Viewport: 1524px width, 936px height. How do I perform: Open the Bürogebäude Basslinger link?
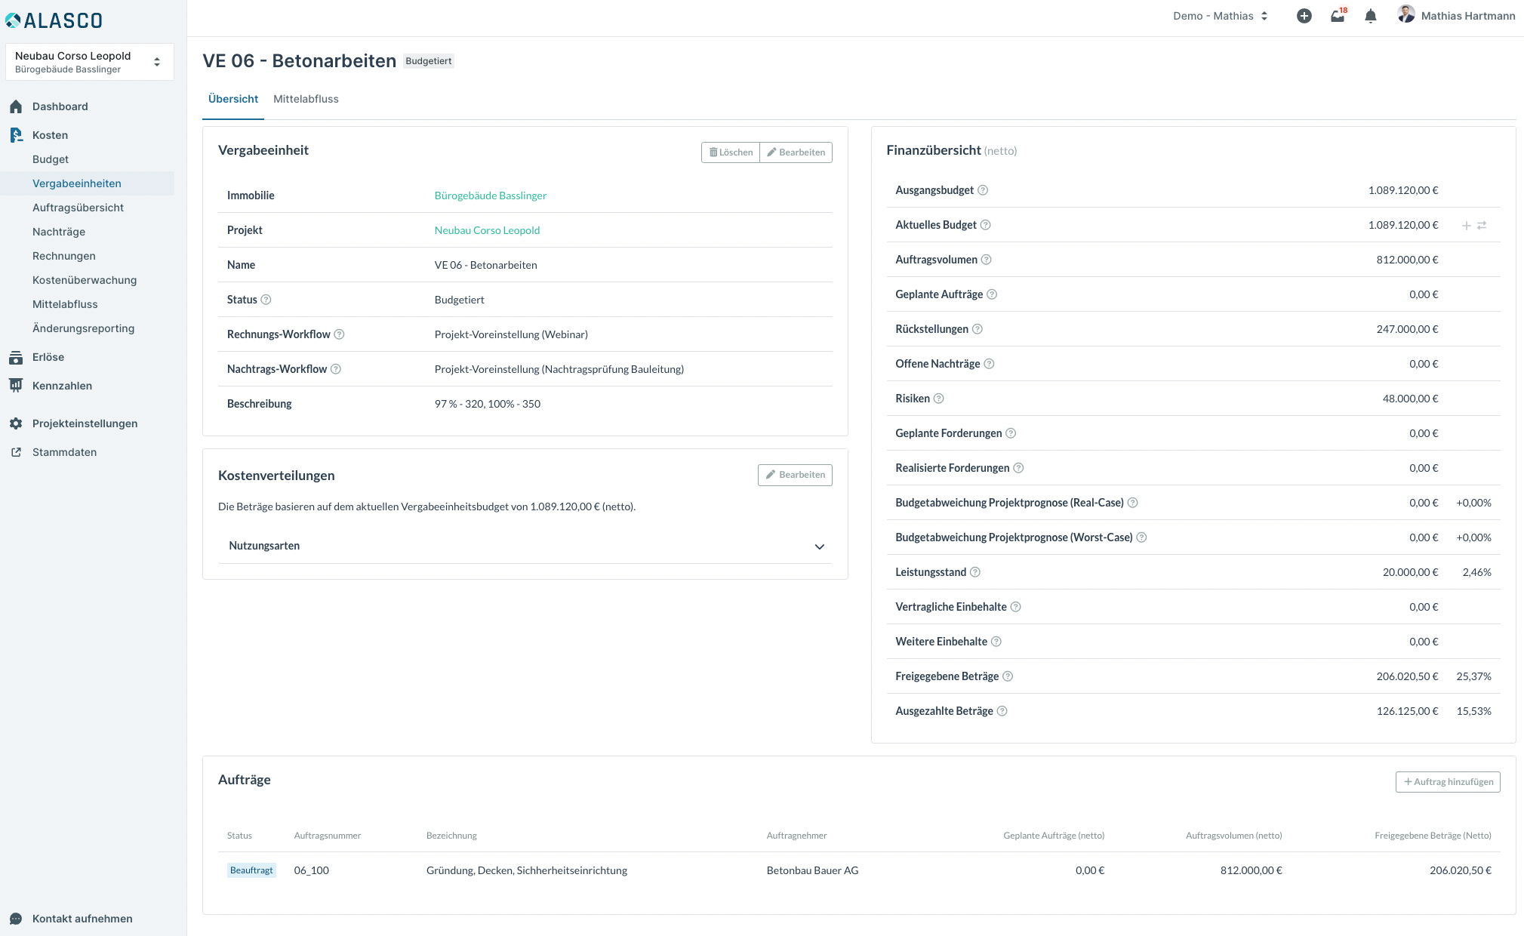click(x=490, y=196)
